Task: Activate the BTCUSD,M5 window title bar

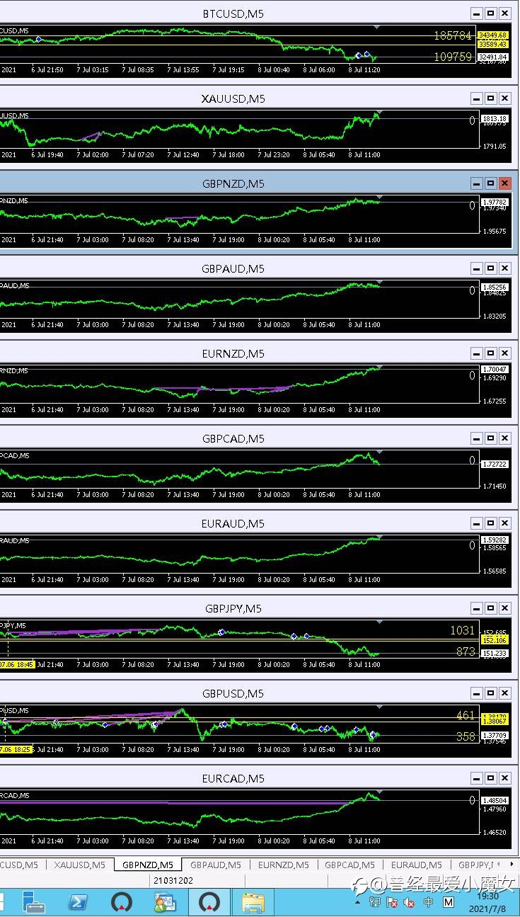Action: click(233, 13)
